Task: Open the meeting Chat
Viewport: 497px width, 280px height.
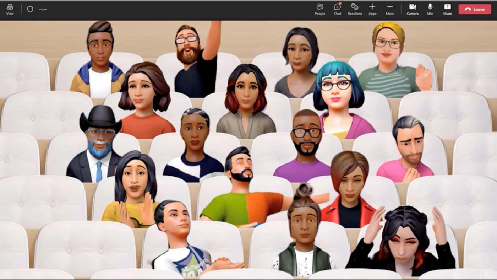Action: tap(337, 9)
